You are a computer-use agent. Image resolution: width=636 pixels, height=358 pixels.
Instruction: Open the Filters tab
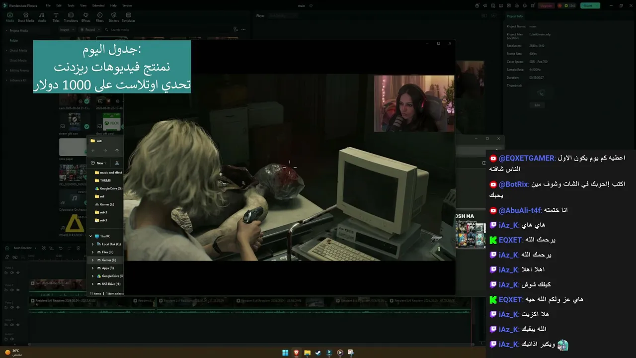[x=100, y=17]
